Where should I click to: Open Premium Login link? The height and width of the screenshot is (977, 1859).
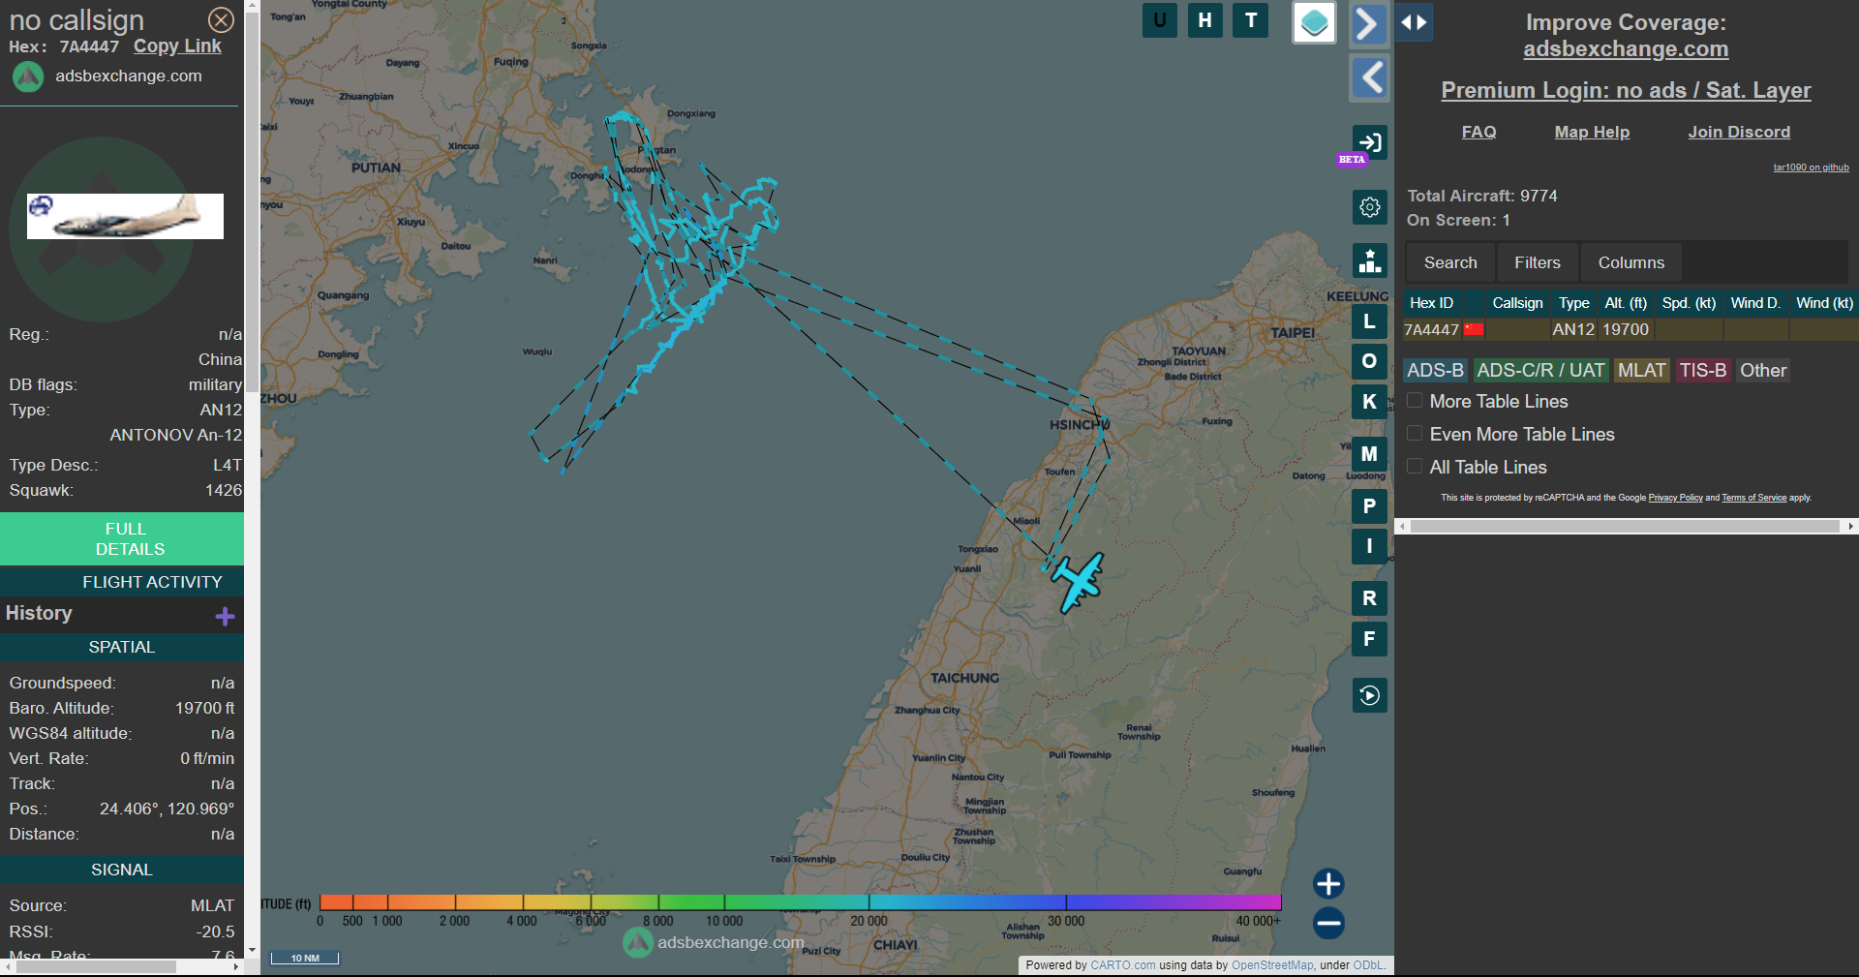(x=1626, y=90)
